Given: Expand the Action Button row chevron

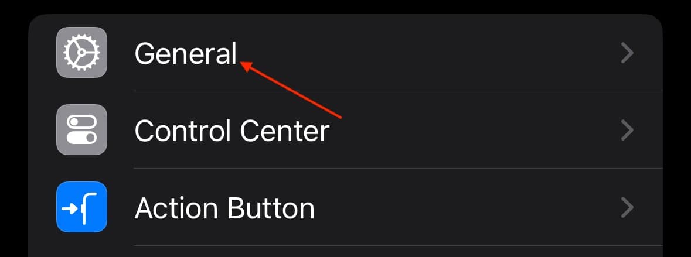Looking at the screenshot, I should tap(627, 207).
